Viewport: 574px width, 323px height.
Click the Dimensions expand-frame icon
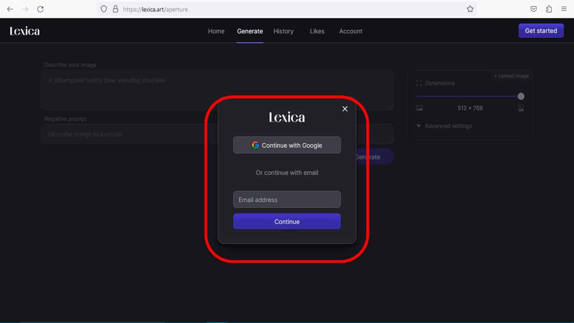click(x=419, y=83)
